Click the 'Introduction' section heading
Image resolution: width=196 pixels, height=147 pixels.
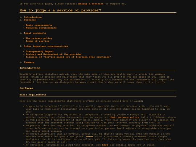[30, 68]
